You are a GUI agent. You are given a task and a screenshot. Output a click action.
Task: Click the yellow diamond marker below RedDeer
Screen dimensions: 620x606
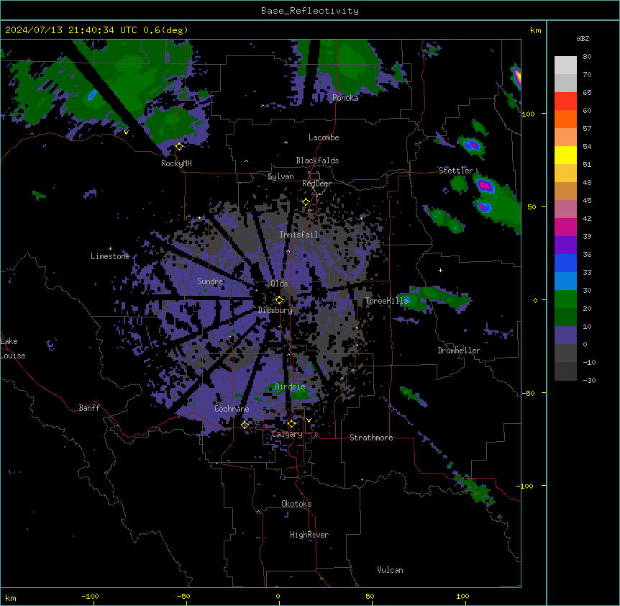(306, 202)
